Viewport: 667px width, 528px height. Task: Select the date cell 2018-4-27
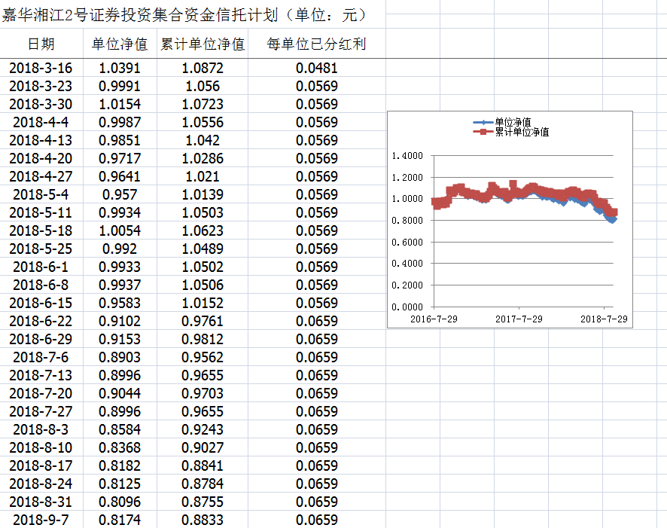pyautogui.click(x=41, y=176)
